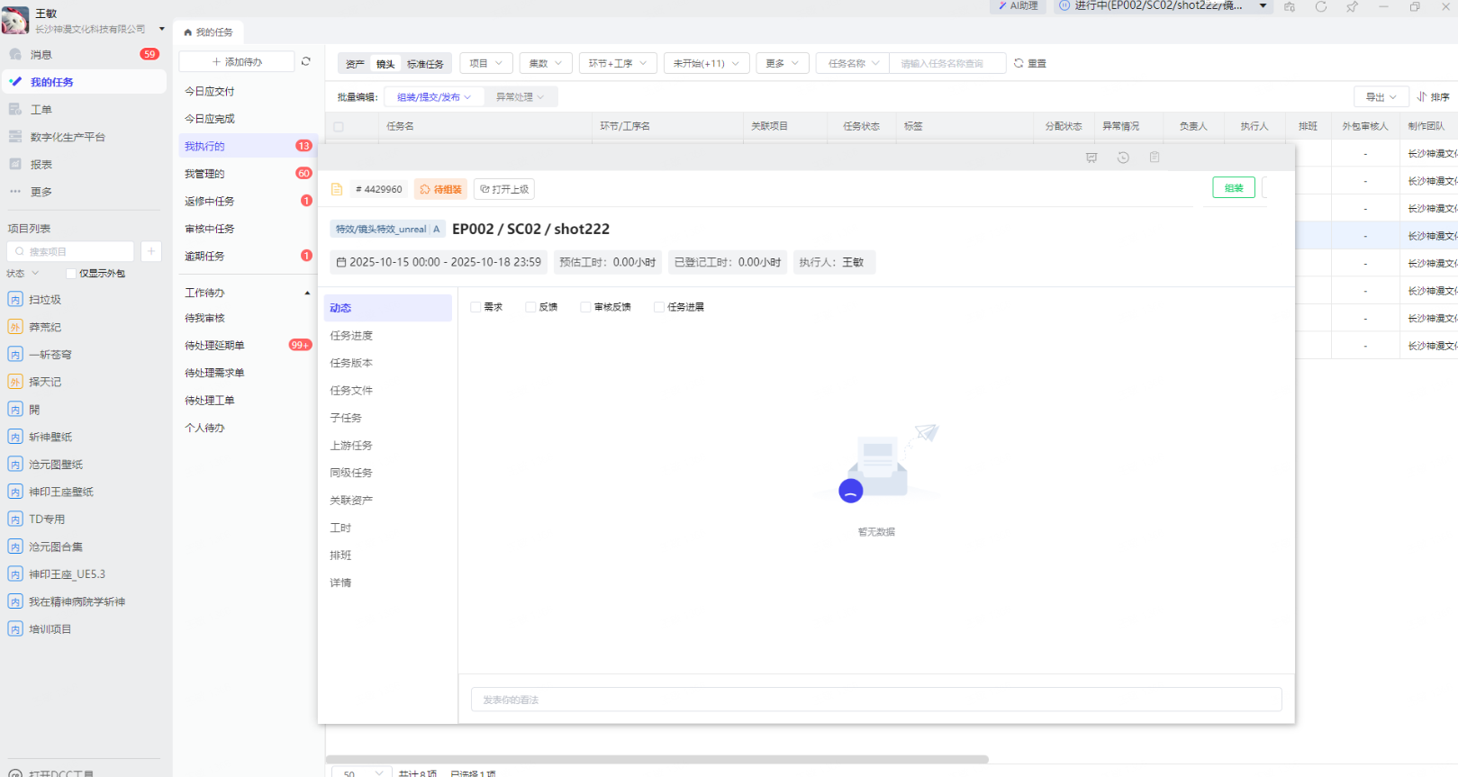Click the horizontal scrollbar at table bottom
The image size is (1458, 777).
[x=657, y=759]
